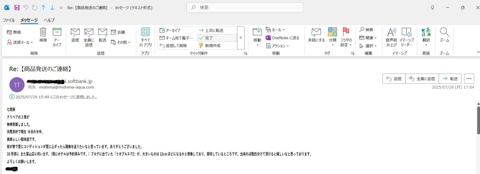
Task: Click 全員に返信 button in message header
Action: click(422, 79)
